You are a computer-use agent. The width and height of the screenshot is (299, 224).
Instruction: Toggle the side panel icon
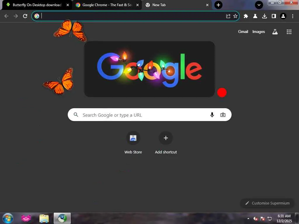[274, 16]
